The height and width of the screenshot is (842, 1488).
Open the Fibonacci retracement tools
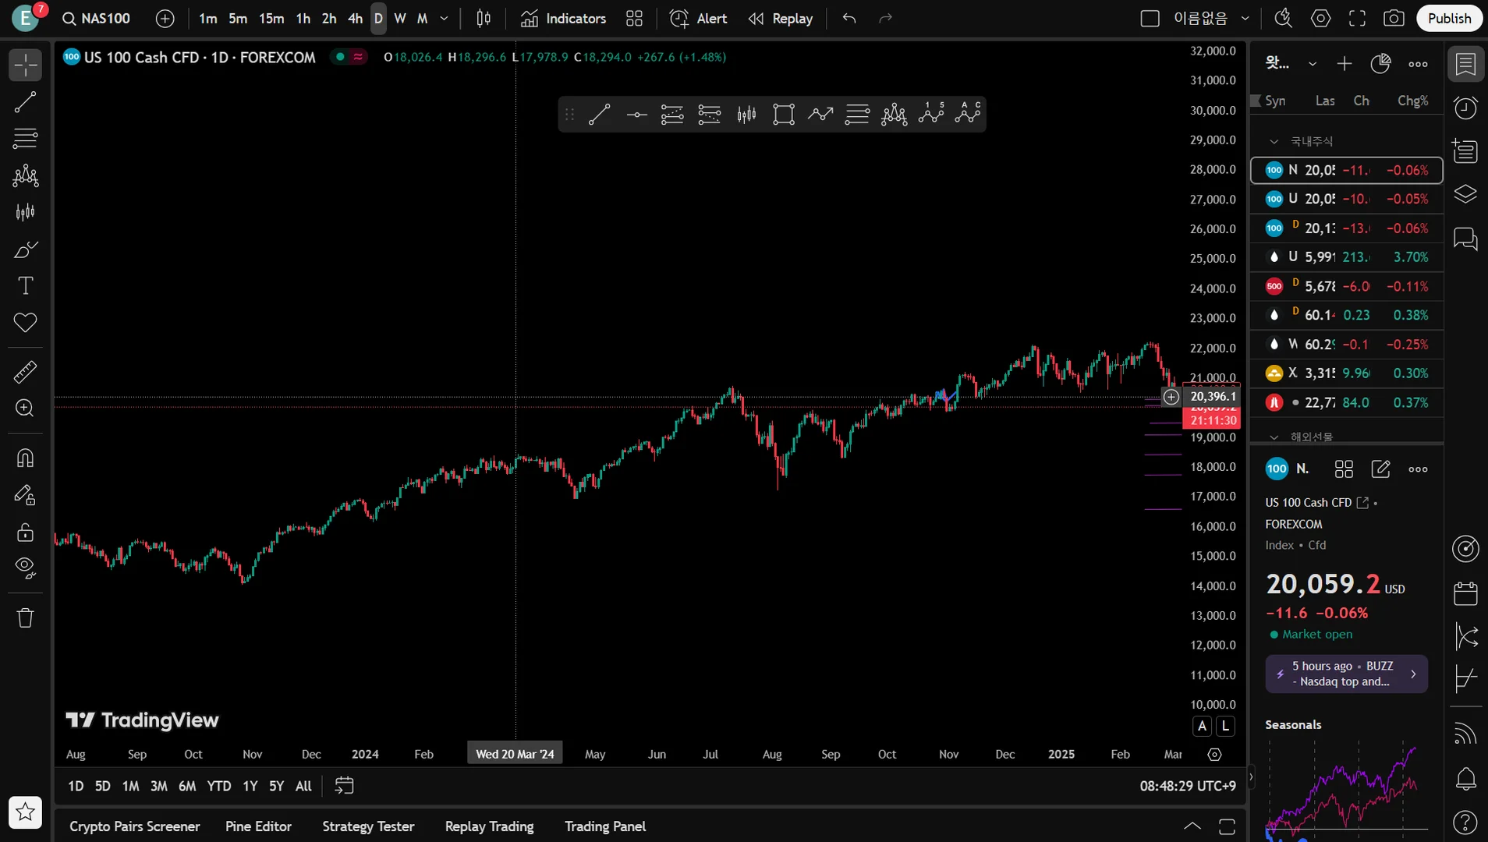click(25, 139)
